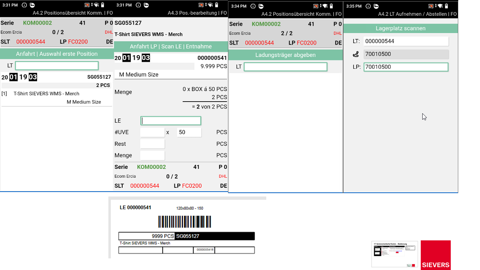Click the Anfahrt | Auswahl erste Position header

[57, 54]
